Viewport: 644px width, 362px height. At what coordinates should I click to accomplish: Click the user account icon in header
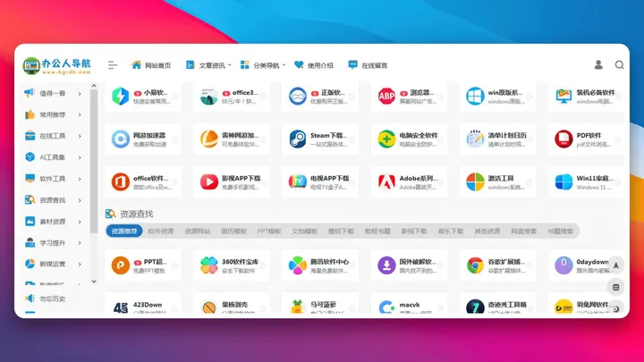pyautogui.click(x=598, y=65)
